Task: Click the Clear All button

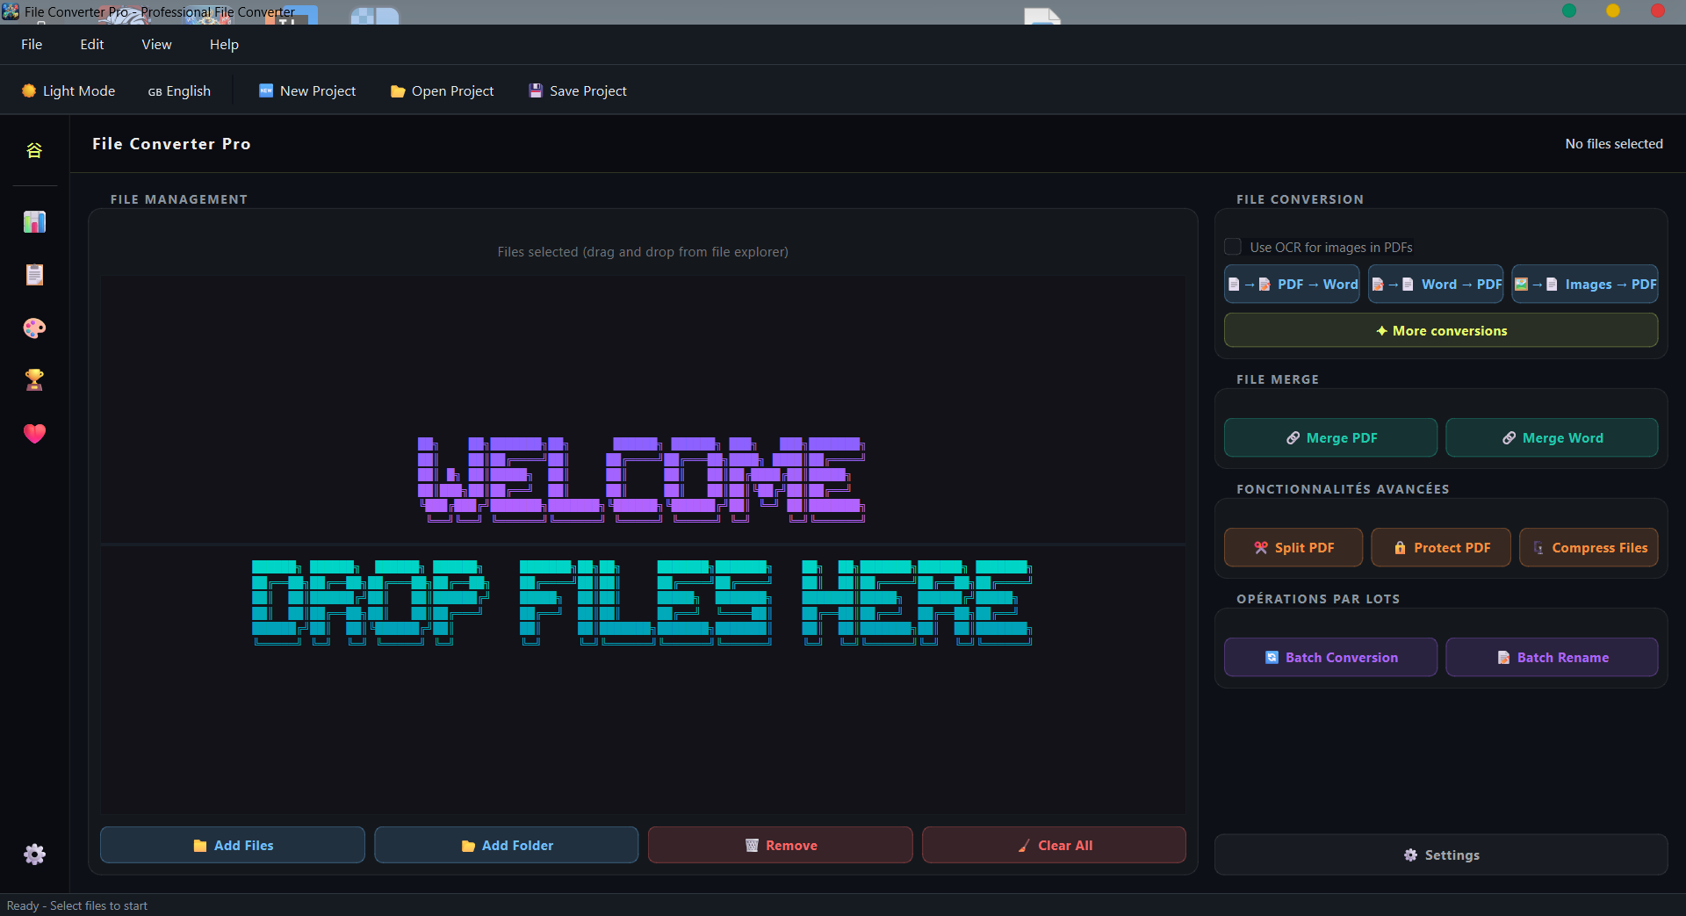Action: tap(1055, 845)
